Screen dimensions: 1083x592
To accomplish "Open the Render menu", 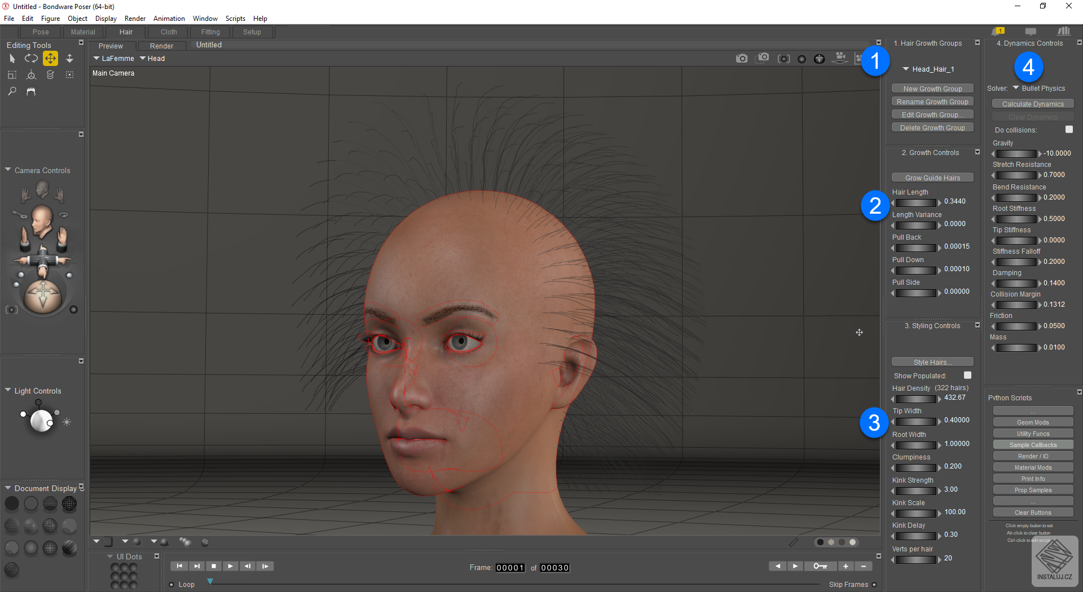I will click(x=135, y=19).
